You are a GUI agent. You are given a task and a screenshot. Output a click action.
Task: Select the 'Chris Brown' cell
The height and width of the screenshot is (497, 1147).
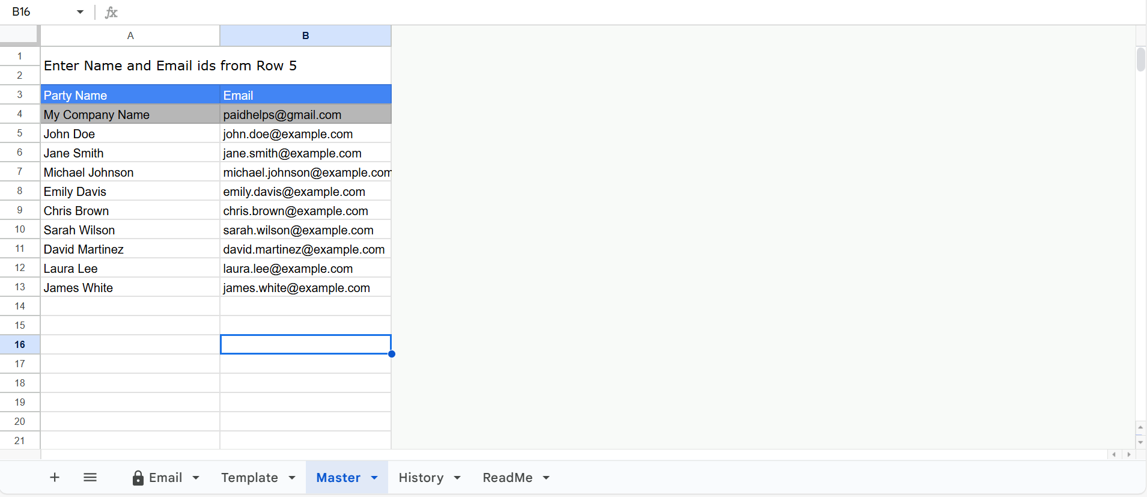130,210
